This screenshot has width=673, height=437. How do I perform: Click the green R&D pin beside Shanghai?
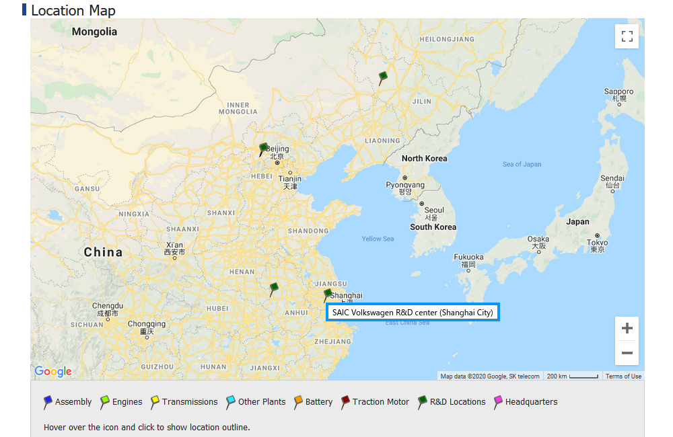click(328, 294)
